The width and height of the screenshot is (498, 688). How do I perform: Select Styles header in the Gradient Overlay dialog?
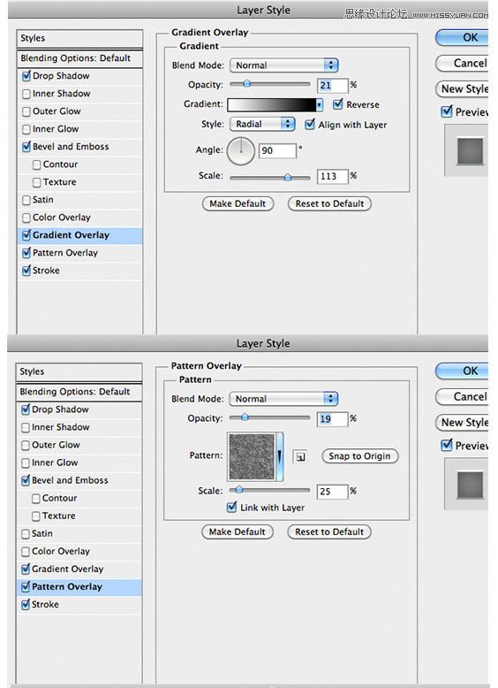click(80, 39)
